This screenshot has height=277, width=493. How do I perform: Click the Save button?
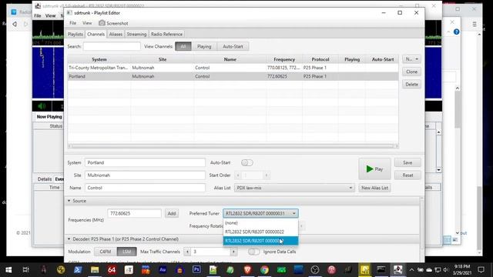coord(407,162)
